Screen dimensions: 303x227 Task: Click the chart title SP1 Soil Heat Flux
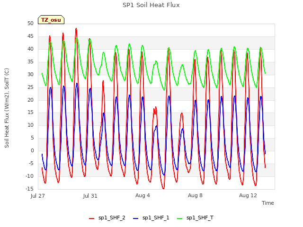(151, 5)
